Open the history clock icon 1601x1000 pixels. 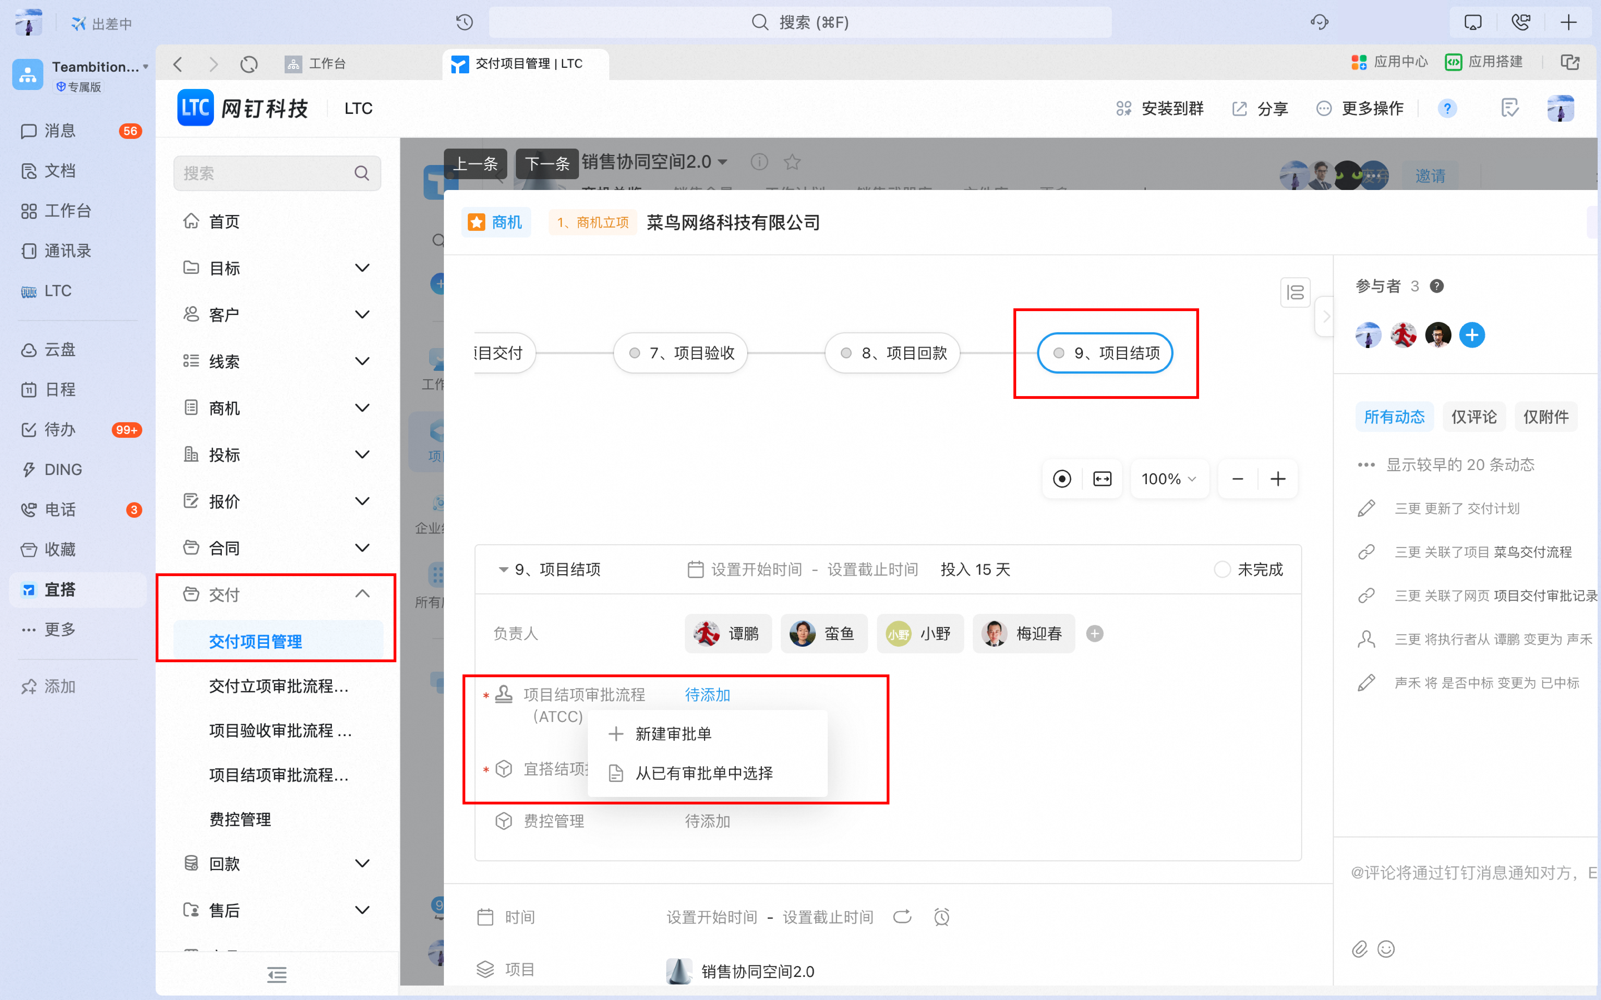pos(464,22)
